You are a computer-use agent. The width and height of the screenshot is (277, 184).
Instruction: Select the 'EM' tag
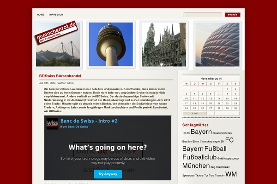click(223, 141)
